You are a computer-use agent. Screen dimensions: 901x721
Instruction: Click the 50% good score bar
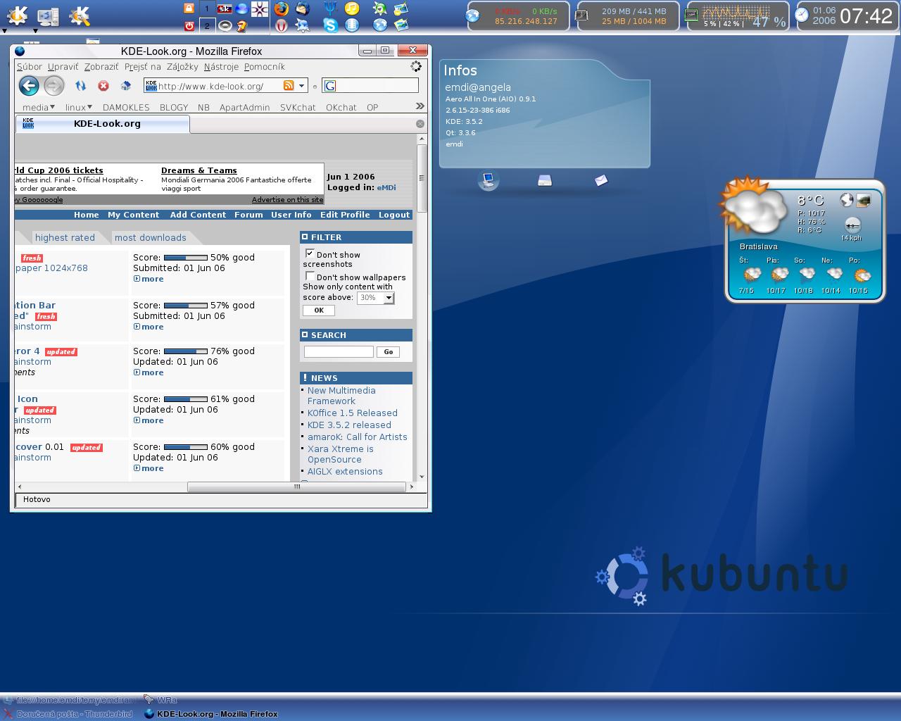(186, 258)
